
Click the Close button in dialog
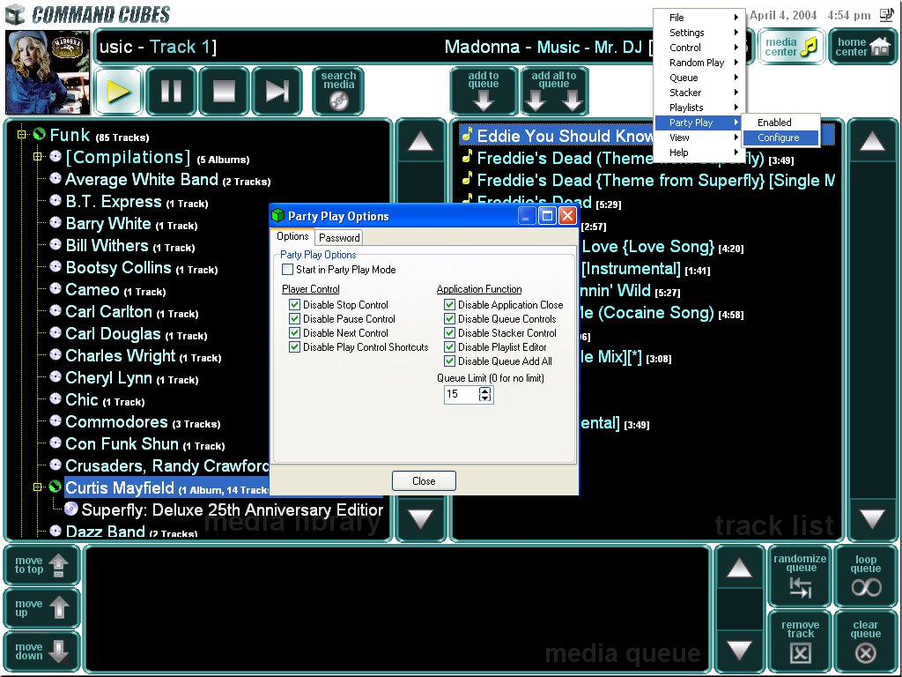coord(424,481)
